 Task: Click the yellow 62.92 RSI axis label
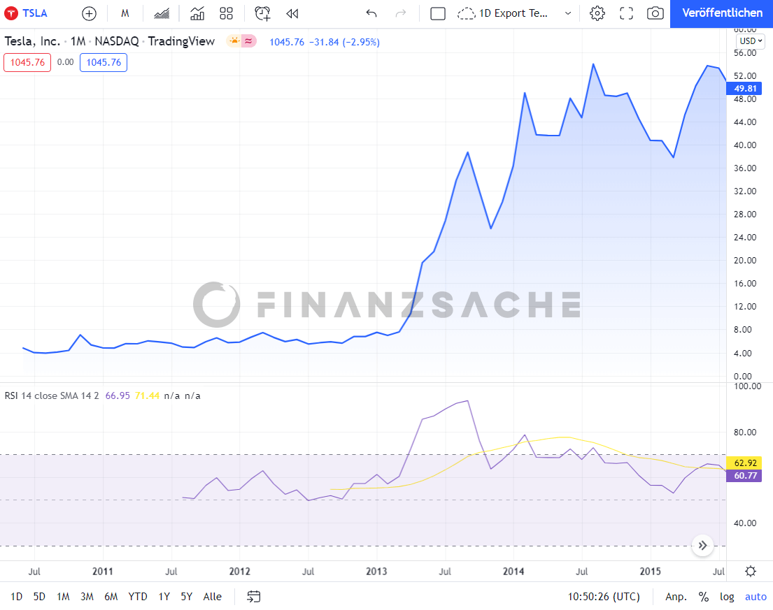[744, 463]
